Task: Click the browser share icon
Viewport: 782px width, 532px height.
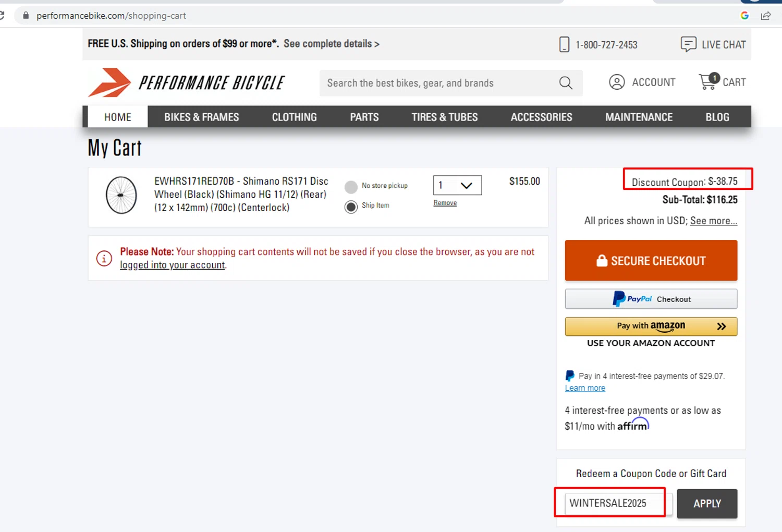Action: click(766, 16)
